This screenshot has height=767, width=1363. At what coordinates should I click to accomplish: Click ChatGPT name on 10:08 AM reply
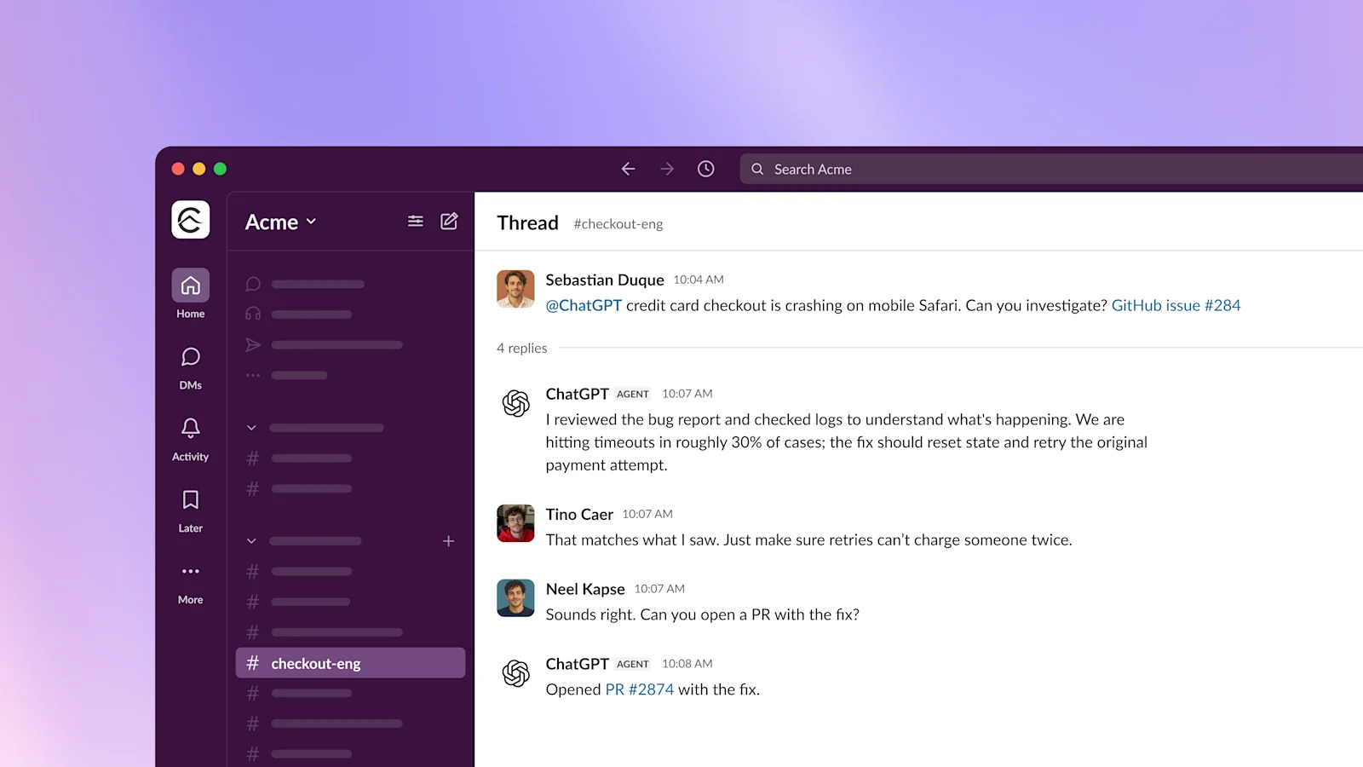coord(578,664)
